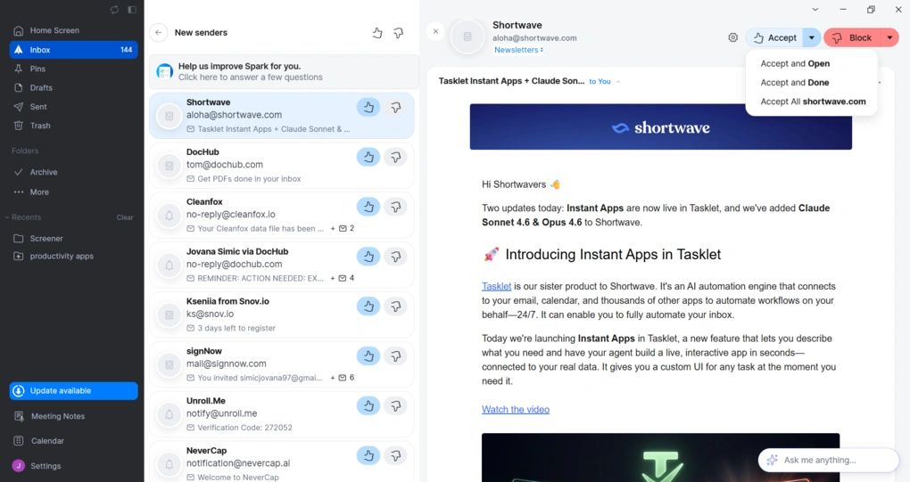Close the Shortwave email preview
Screen dimensions: 910x482
tap(435, 31)
